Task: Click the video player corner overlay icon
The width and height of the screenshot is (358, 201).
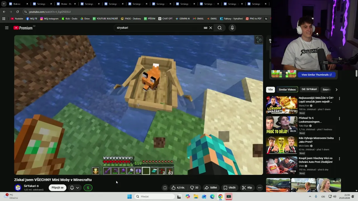Action: (258, 40)
